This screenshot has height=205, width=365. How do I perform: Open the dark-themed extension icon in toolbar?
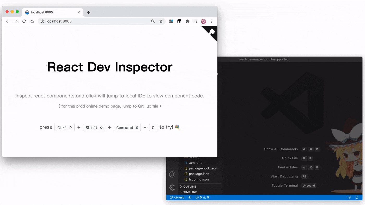[x=179, y=21]
